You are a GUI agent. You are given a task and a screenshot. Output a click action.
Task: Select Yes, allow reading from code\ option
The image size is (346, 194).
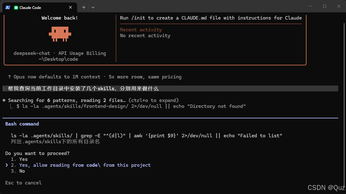click(81, 165)
